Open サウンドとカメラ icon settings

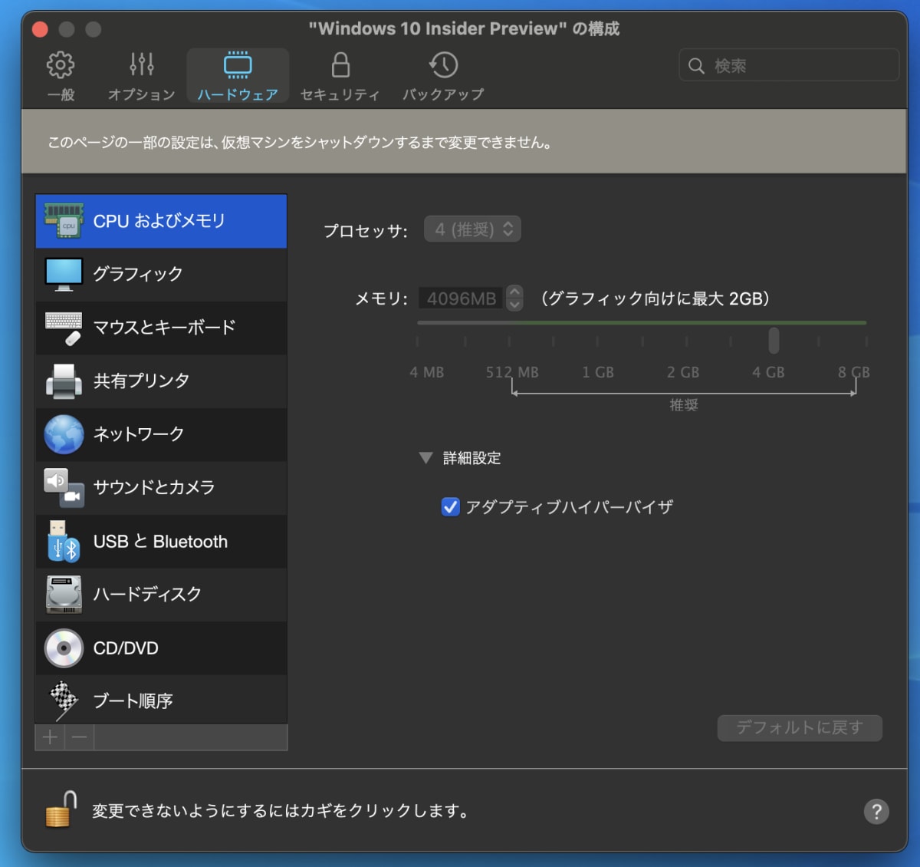click(x=64, y=487)
